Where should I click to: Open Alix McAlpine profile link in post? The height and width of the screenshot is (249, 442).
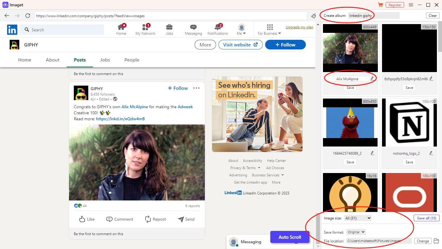tap(135, 107)
